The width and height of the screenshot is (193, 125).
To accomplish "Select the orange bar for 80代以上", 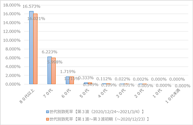I will pyautogui.click(x=35, y=49).
